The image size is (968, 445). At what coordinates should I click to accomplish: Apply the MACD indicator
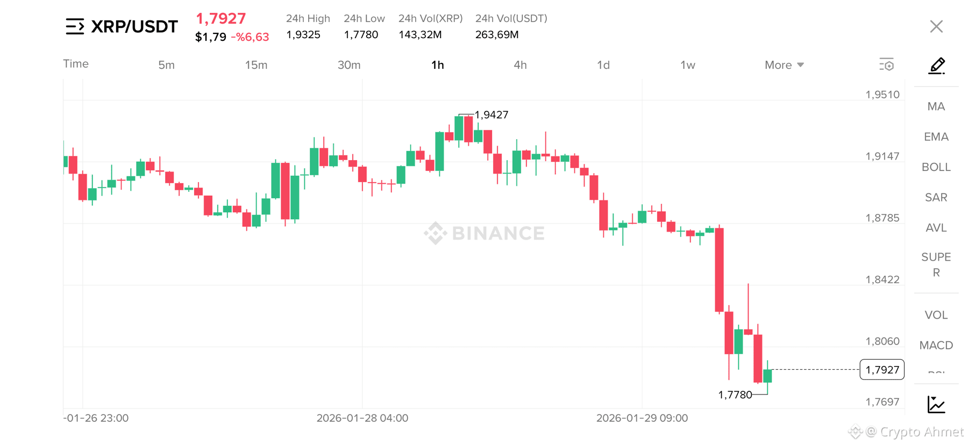click(936, 345)
